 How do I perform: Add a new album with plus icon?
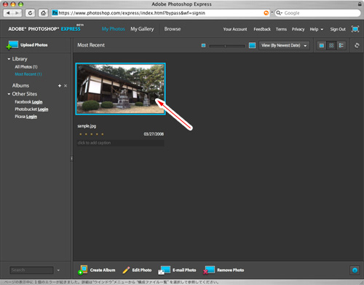coord(60,86)
